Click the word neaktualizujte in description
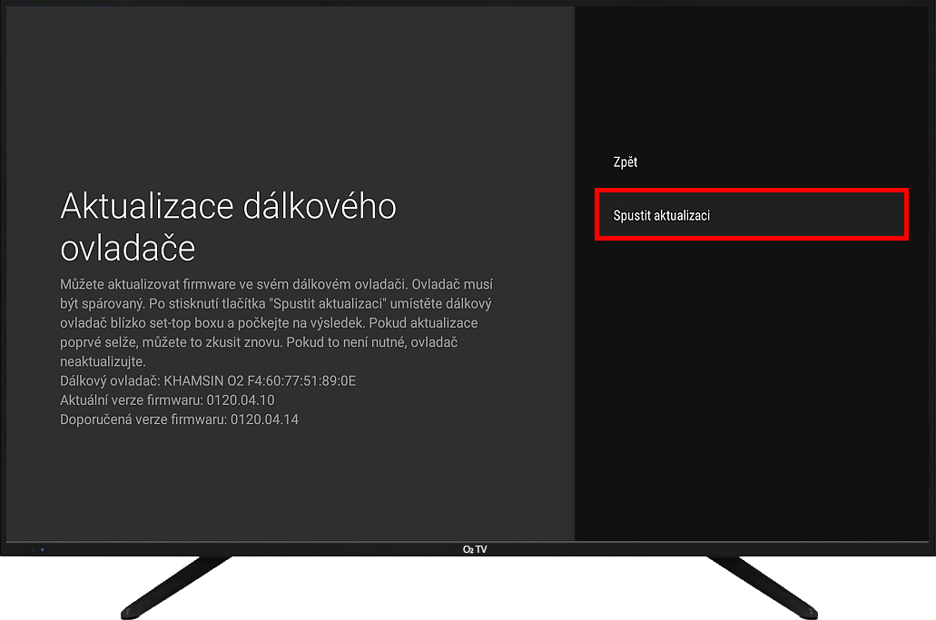This screenshot has height=620, width=936. click(103, 362)
